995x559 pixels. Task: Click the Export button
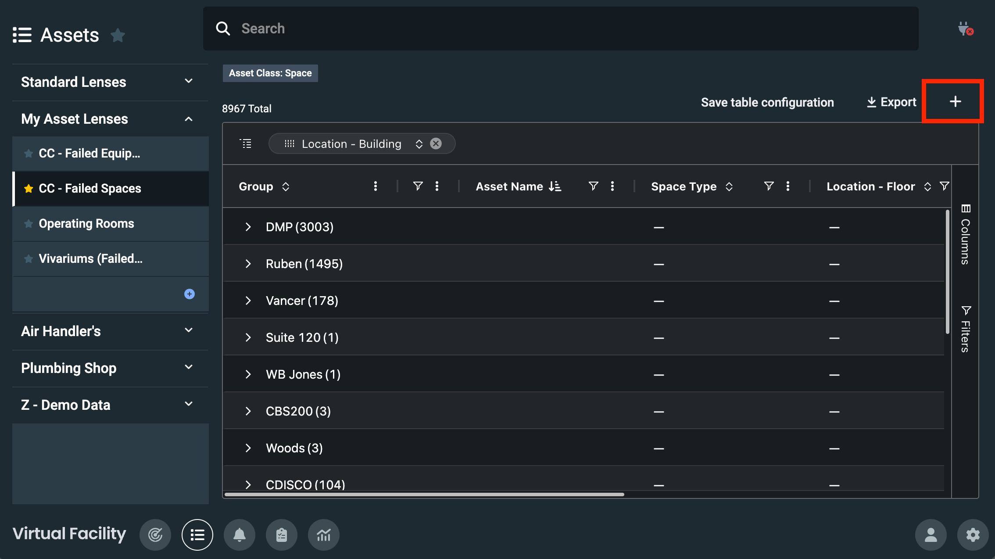coord(891,102)
